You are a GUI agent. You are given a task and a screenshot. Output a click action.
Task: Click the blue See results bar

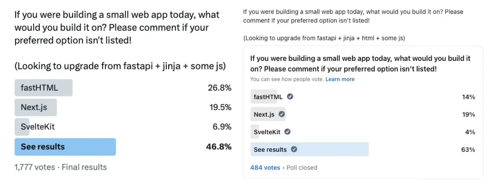65,147
